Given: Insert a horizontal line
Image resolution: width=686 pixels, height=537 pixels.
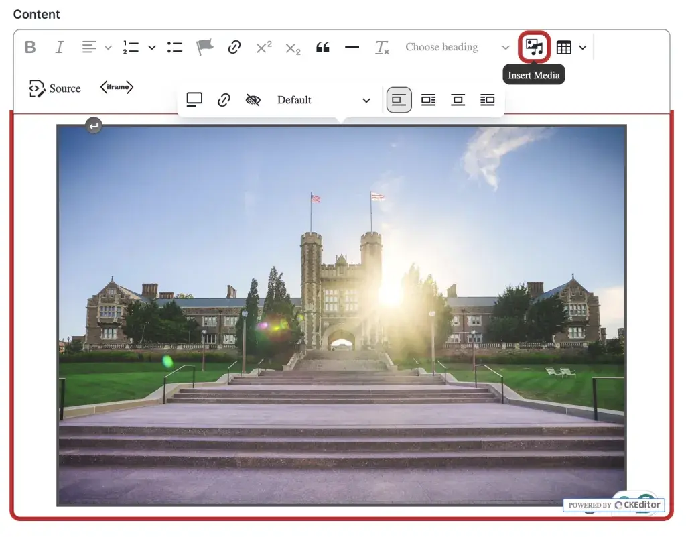Looking at the screenshot, I should [x=352, y=47].
